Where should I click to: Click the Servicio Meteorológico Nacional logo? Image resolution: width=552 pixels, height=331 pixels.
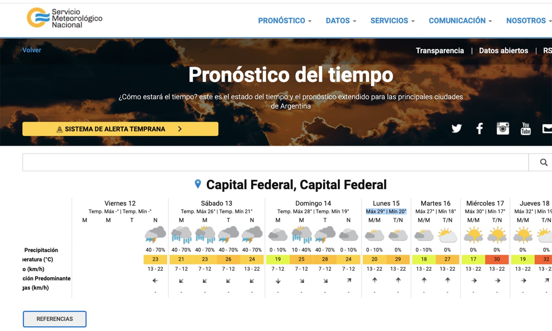pyautogui.click(x=65, y=18)
